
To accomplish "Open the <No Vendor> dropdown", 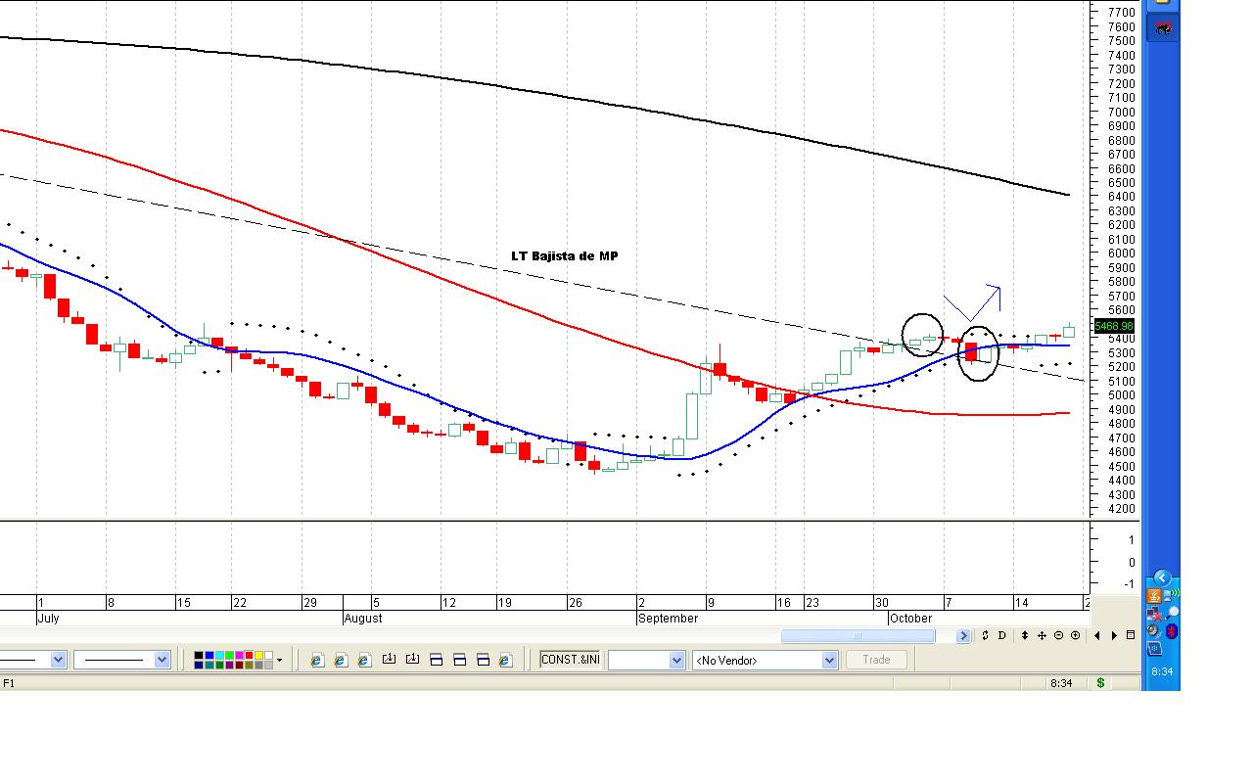I will tap(829, 661).
